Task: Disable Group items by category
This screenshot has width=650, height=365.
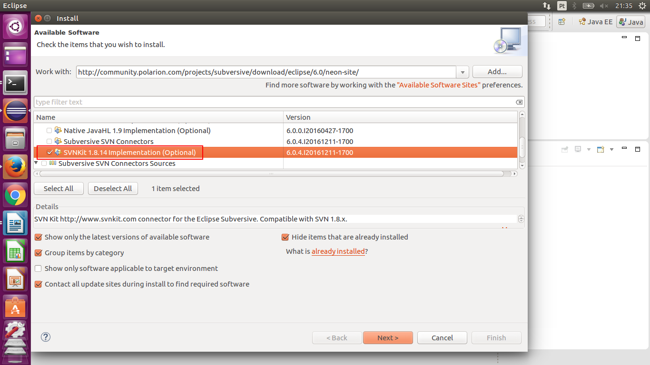Action: click(x=38, y=252)
